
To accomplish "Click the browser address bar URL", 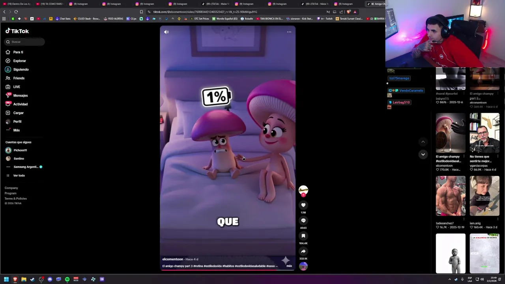I will (205, 12).
